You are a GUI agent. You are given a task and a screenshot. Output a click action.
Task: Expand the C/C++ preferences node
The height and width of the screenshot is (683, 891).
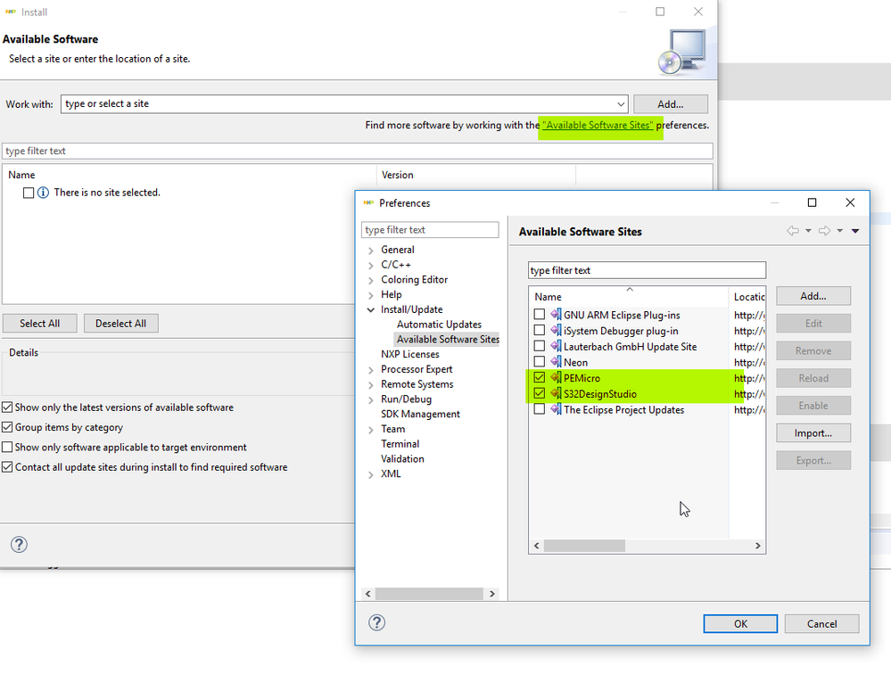click(370, 265)
